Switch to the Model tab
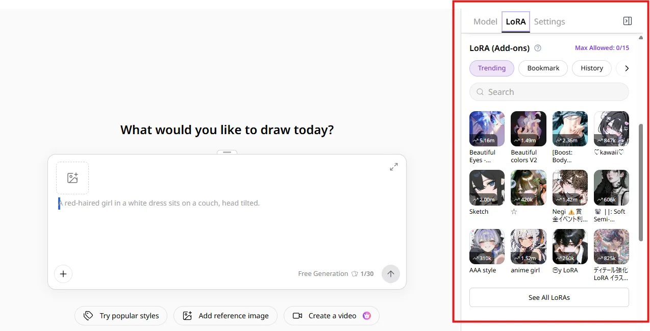The image size is (650, 331). [485, 21]
